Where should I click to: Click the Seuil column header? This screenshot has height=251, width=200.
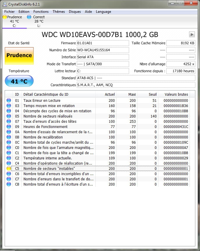(148, 95)
